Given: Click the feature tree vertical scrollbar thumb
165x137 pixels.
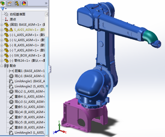Looking at the screenshot, I should tap(47, 86).
